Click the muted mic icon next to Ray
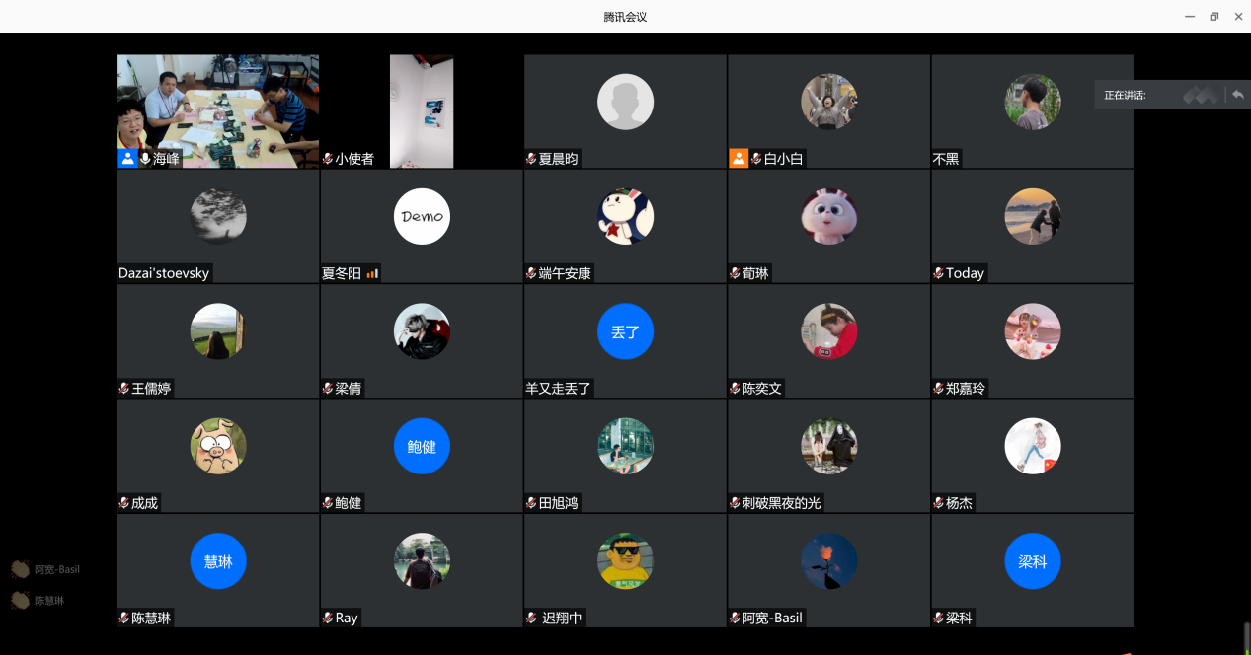This screenshot has height=655, width=1251. click(328, 618)
